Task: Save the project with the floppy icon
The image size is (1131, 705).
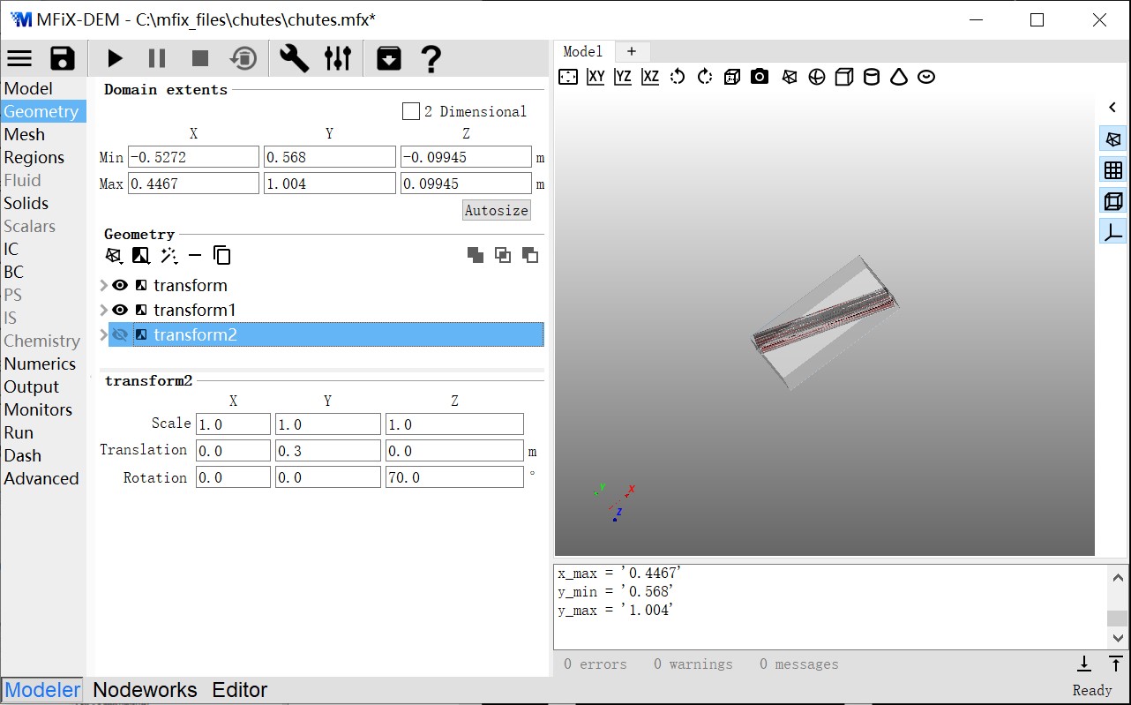Action: [63, 58]
